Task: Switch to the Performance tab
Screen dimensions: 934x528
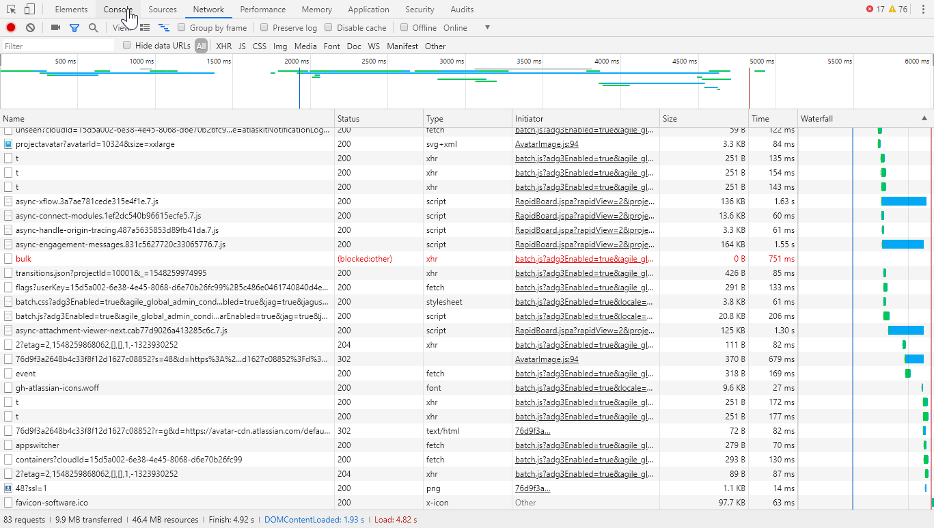Action: [263, 10]
